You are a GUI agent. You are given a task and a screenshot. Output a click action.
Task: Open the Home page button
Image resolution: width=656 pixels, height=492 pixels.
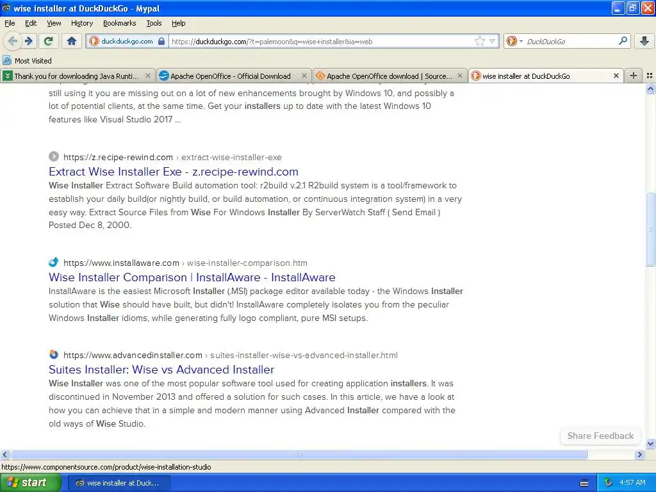click(72, 41)
